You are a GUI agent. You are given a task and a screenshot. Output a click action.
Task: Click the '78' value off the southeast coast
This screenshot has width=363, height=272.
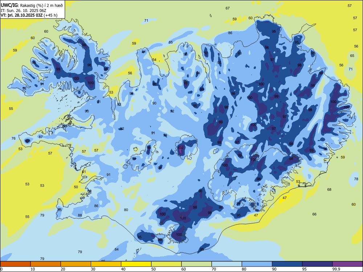pos(356,179)
